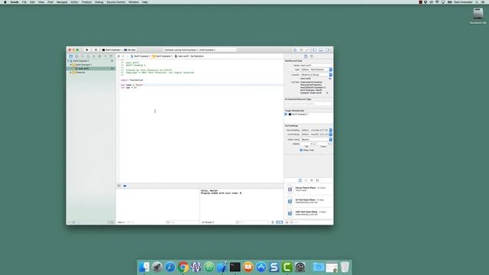This screenshot has height=275, width=489.
Task: Show the Debug navigator
Action: point(99,57)
